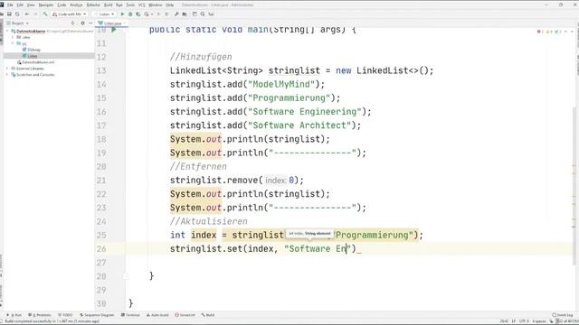Open the Tools menu

tap(130, 5)
